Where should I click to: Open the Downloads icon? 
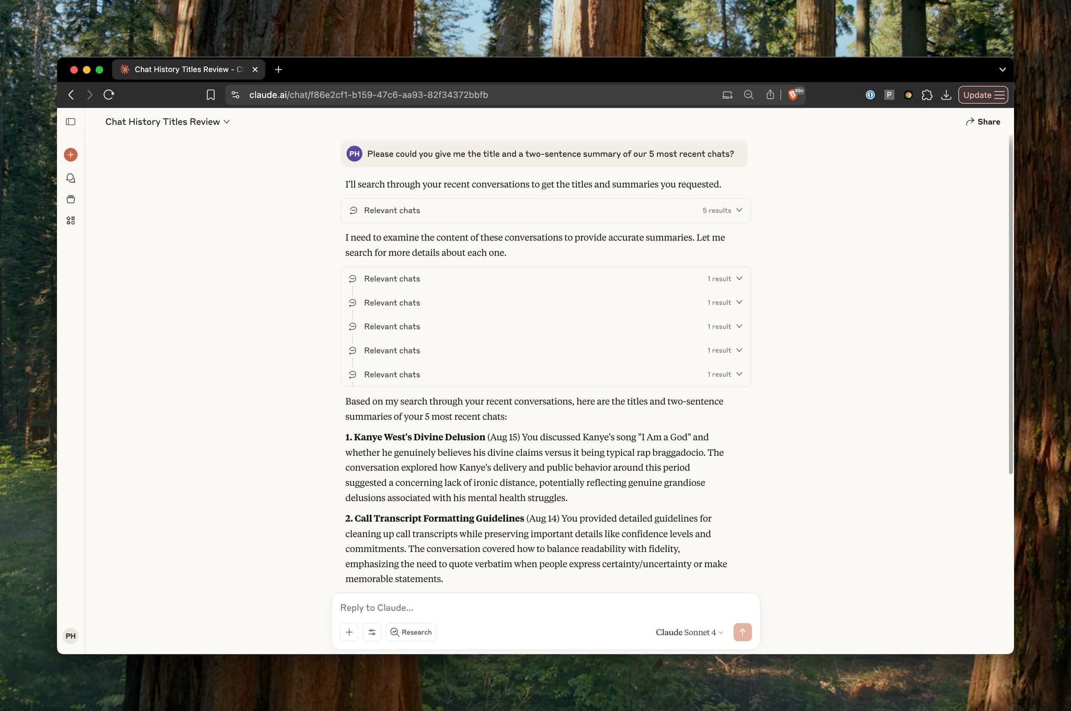point(946,95)
